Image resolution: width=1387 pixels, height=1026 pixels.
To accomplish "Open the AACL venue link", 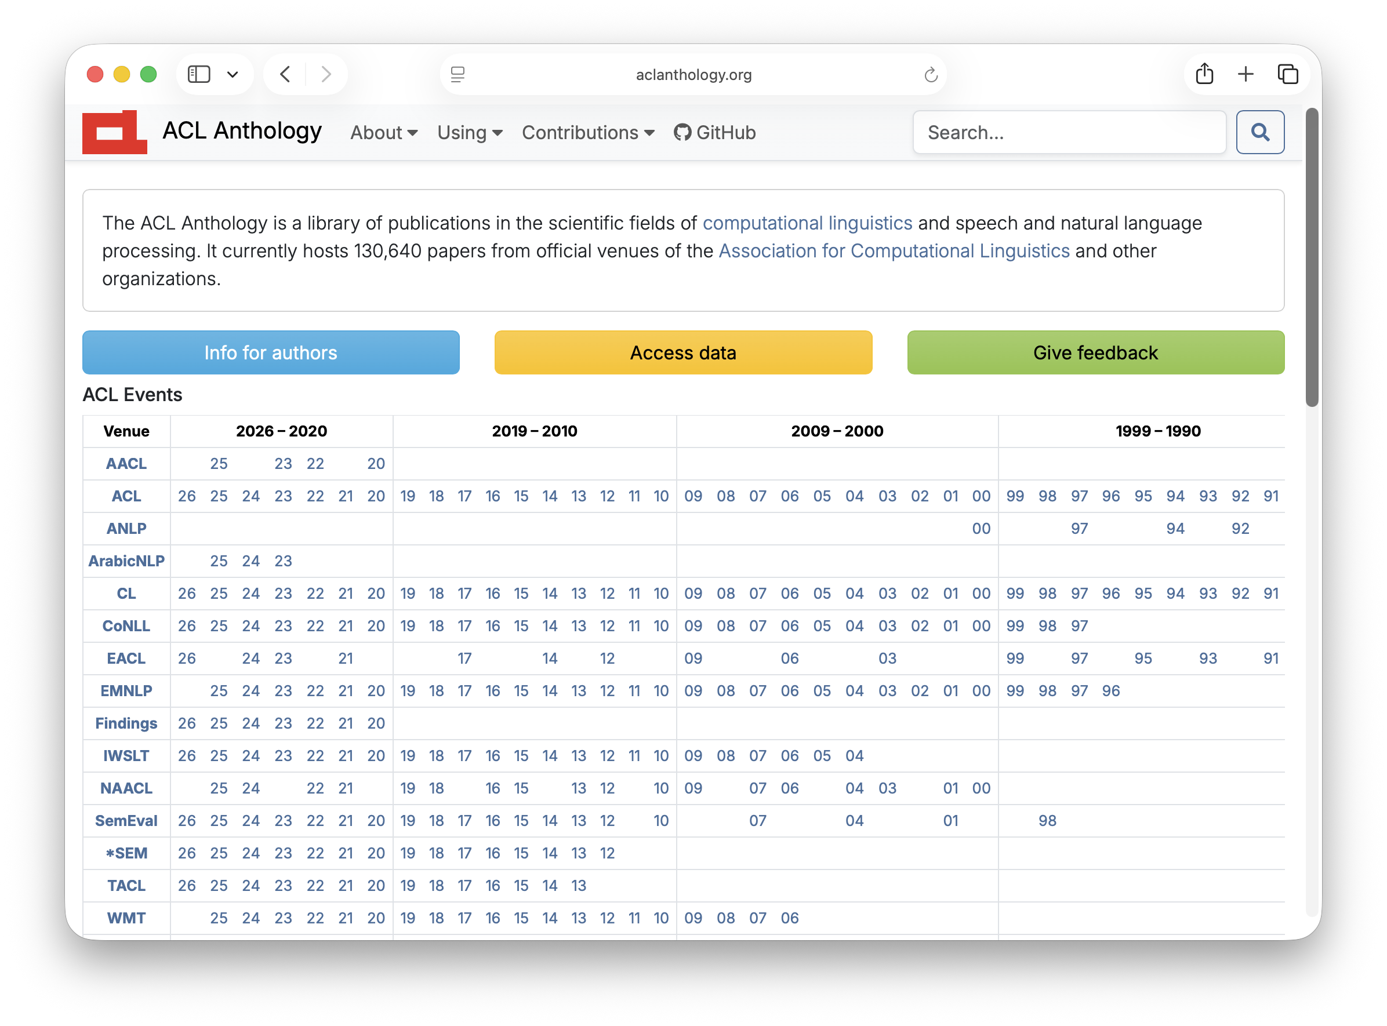I will [126, 464].
